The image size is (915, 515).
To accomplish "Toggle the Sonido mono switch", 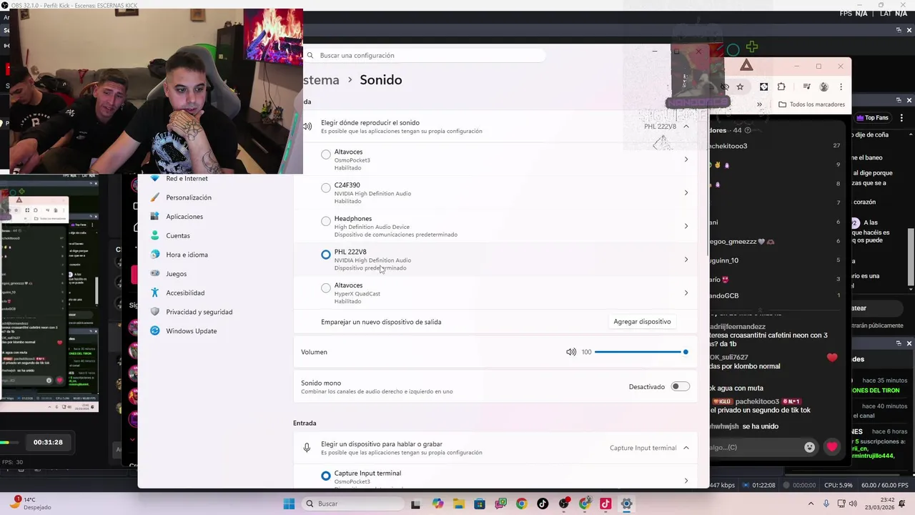I will (680, 387).
